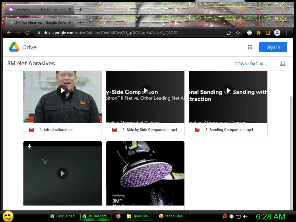The image size is (296, 222).
Task: Share this page via share icon
Action: point(229,33)
